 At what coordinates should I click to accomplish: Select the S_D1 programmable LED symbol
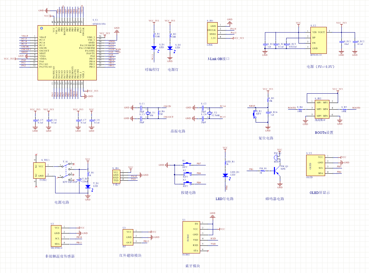point(154,48)
